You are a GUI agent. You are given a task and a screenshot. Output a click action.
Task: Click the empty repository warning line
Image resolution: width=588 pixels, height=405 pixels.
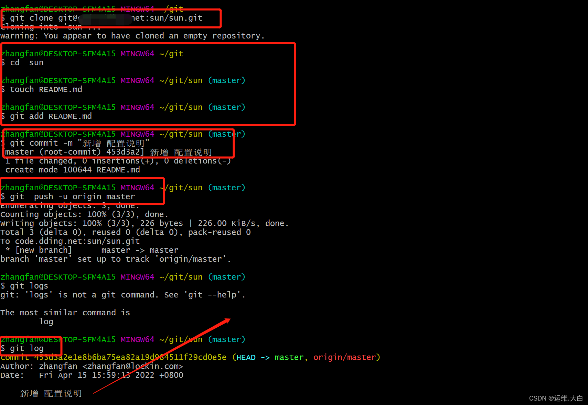click(x=132, y=36)
